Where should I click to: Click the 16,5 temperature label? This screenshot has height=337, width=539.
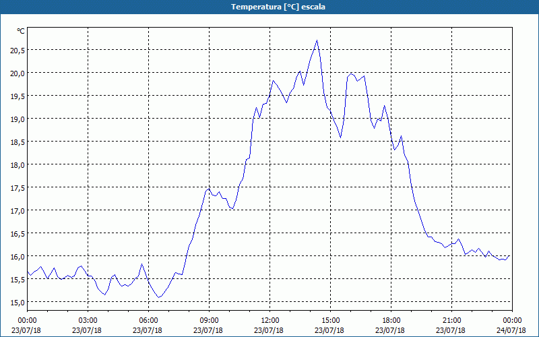[x=18, y=234]
